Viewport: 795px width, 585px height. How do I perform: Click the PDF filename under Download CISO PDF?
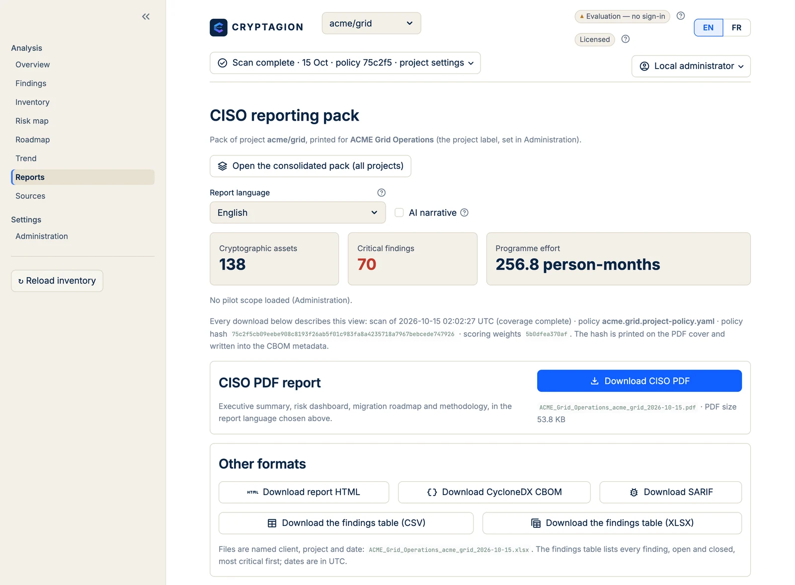tap(617, 407)
